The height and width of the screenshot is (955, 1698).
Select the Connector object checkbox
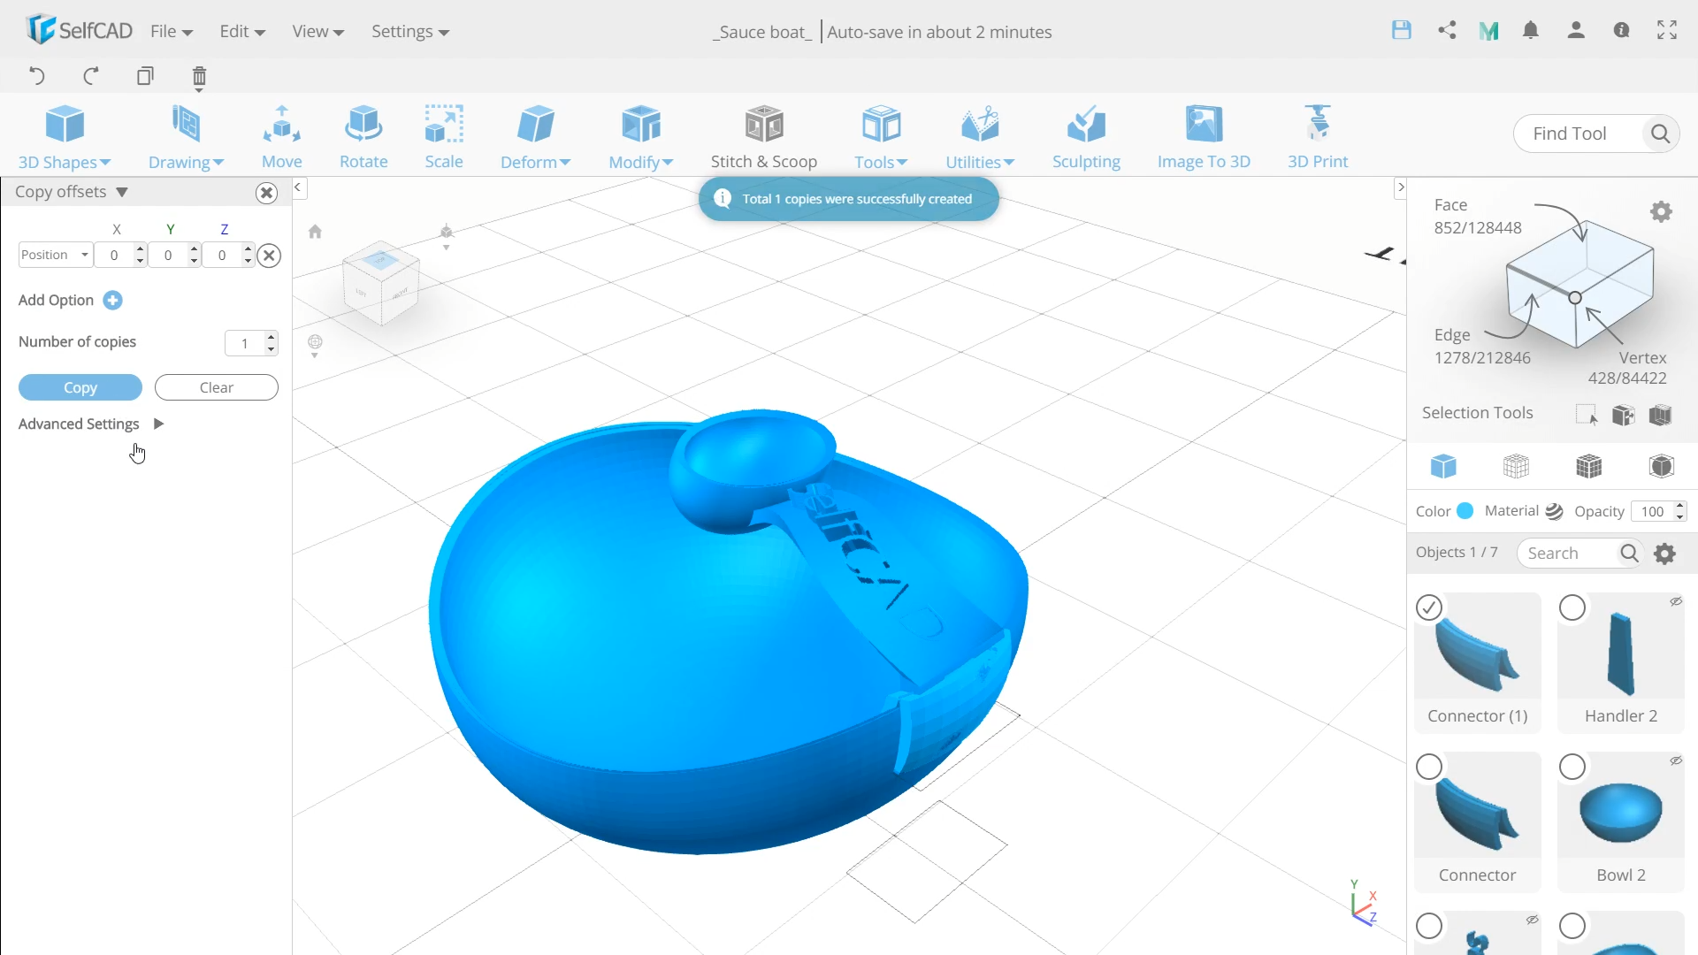pos(1429,767)
